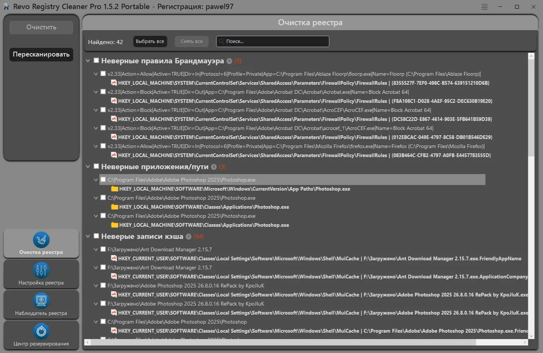This screenshot has height=353, width=543.
Task: Collapse the AcroCEF\AcroCEF.exe rule entry
Action: 96,110
